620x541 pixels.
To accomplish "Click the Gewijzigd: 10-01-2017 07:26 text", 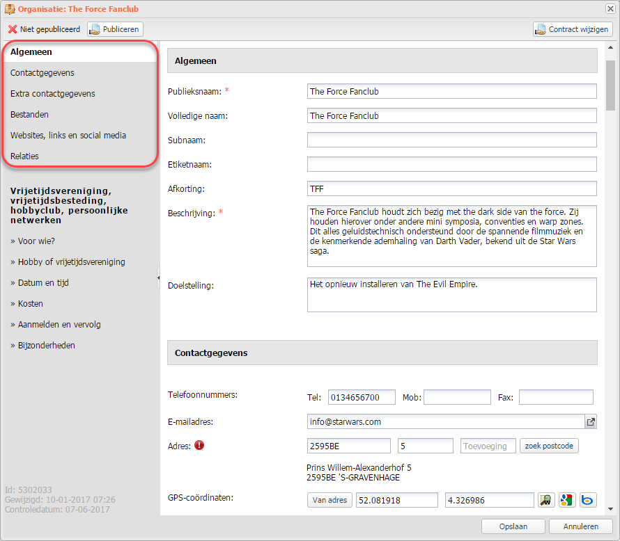I will [x=60, y=499].
